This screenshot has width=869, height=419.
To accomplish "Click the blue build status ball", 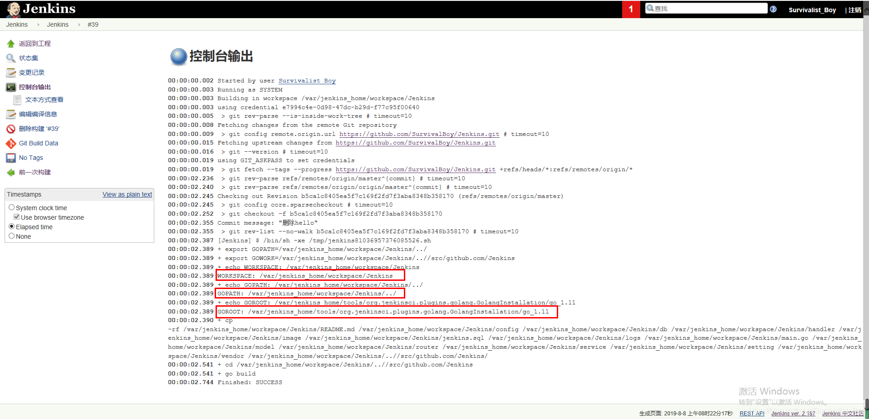I will click(179, 57).
